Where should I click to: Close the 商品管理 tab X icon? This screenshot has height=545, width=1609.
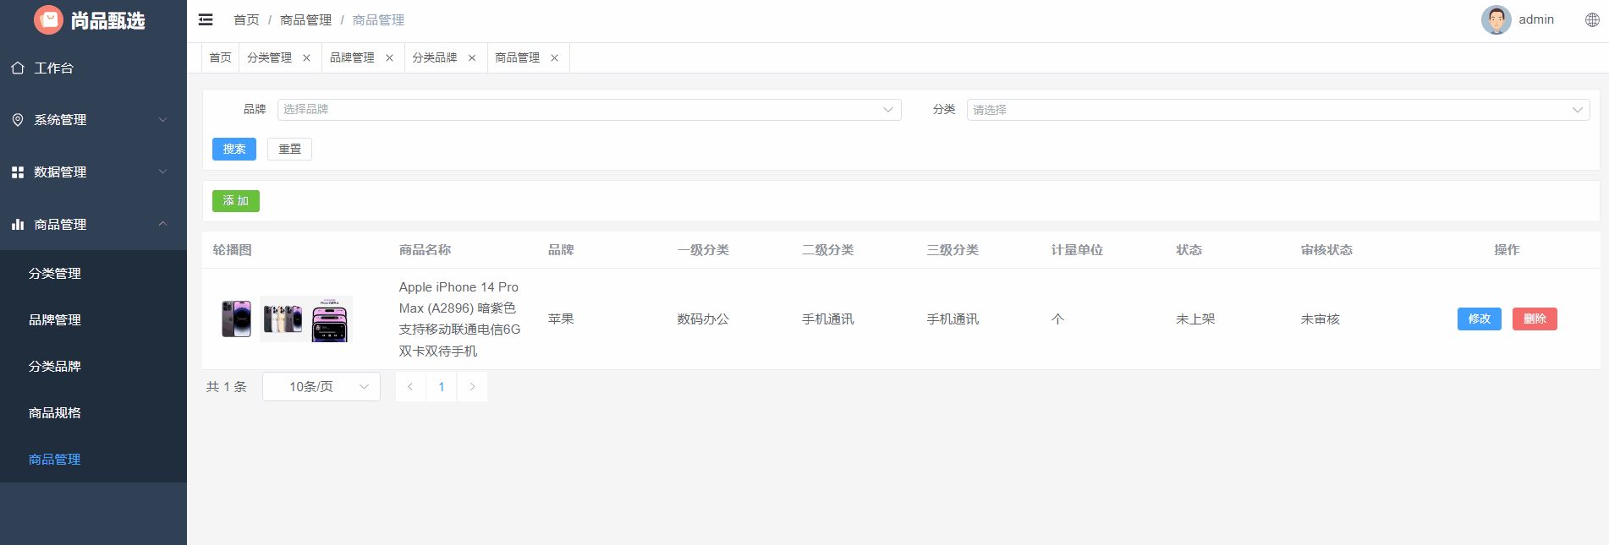(554, 58)
